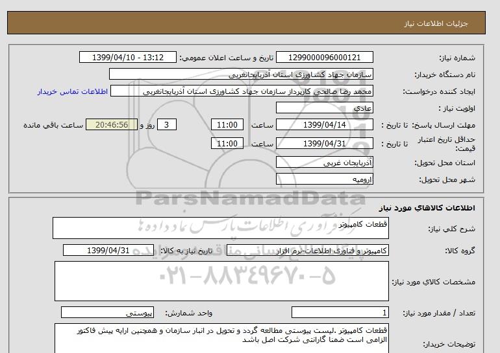Image resolution: width=500 pixels, height=353 pixels.
Task: Click the label مهلت ارسال پاسخ
Action: (x=444, y=125)
